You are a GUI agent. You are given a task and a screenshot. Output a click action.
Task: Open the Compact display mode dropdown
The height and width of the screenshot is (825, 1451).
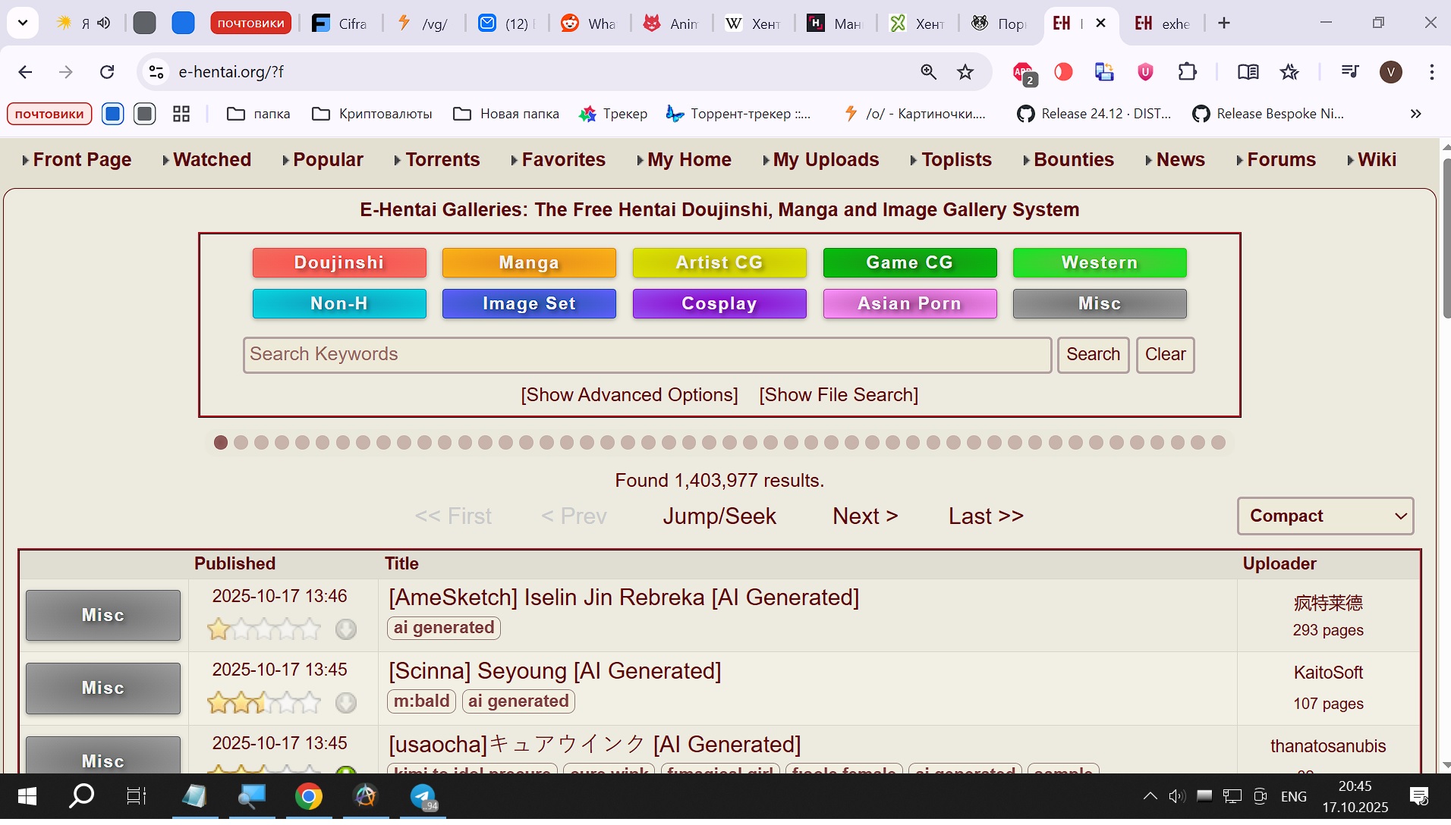(x=1325, y=516)
